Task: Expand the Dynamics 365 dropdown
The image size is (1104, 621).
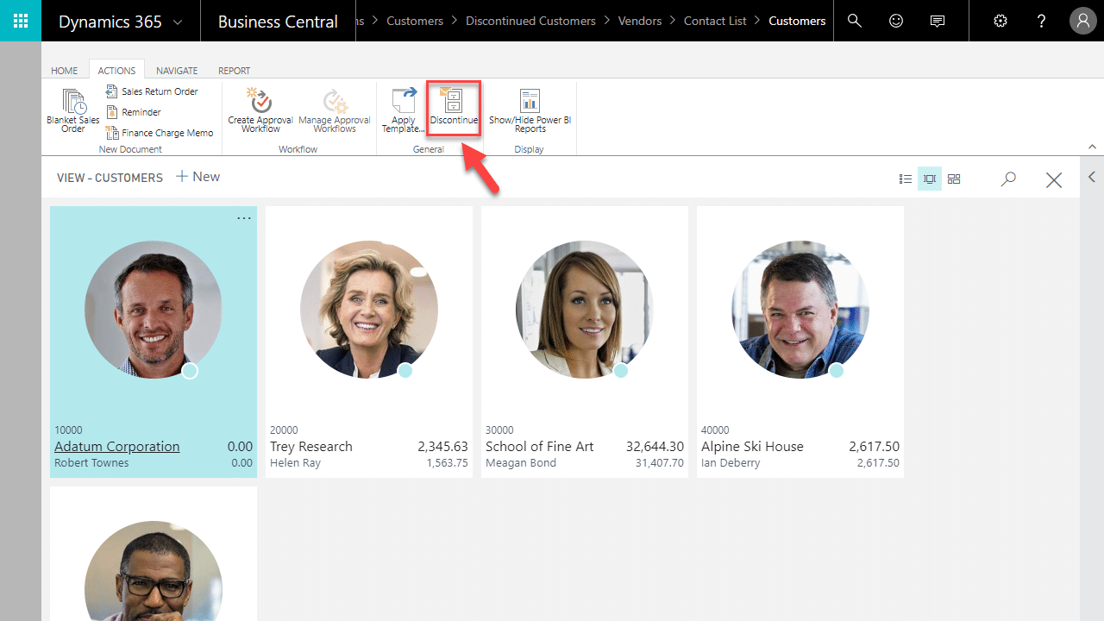Action: point(178,22)
